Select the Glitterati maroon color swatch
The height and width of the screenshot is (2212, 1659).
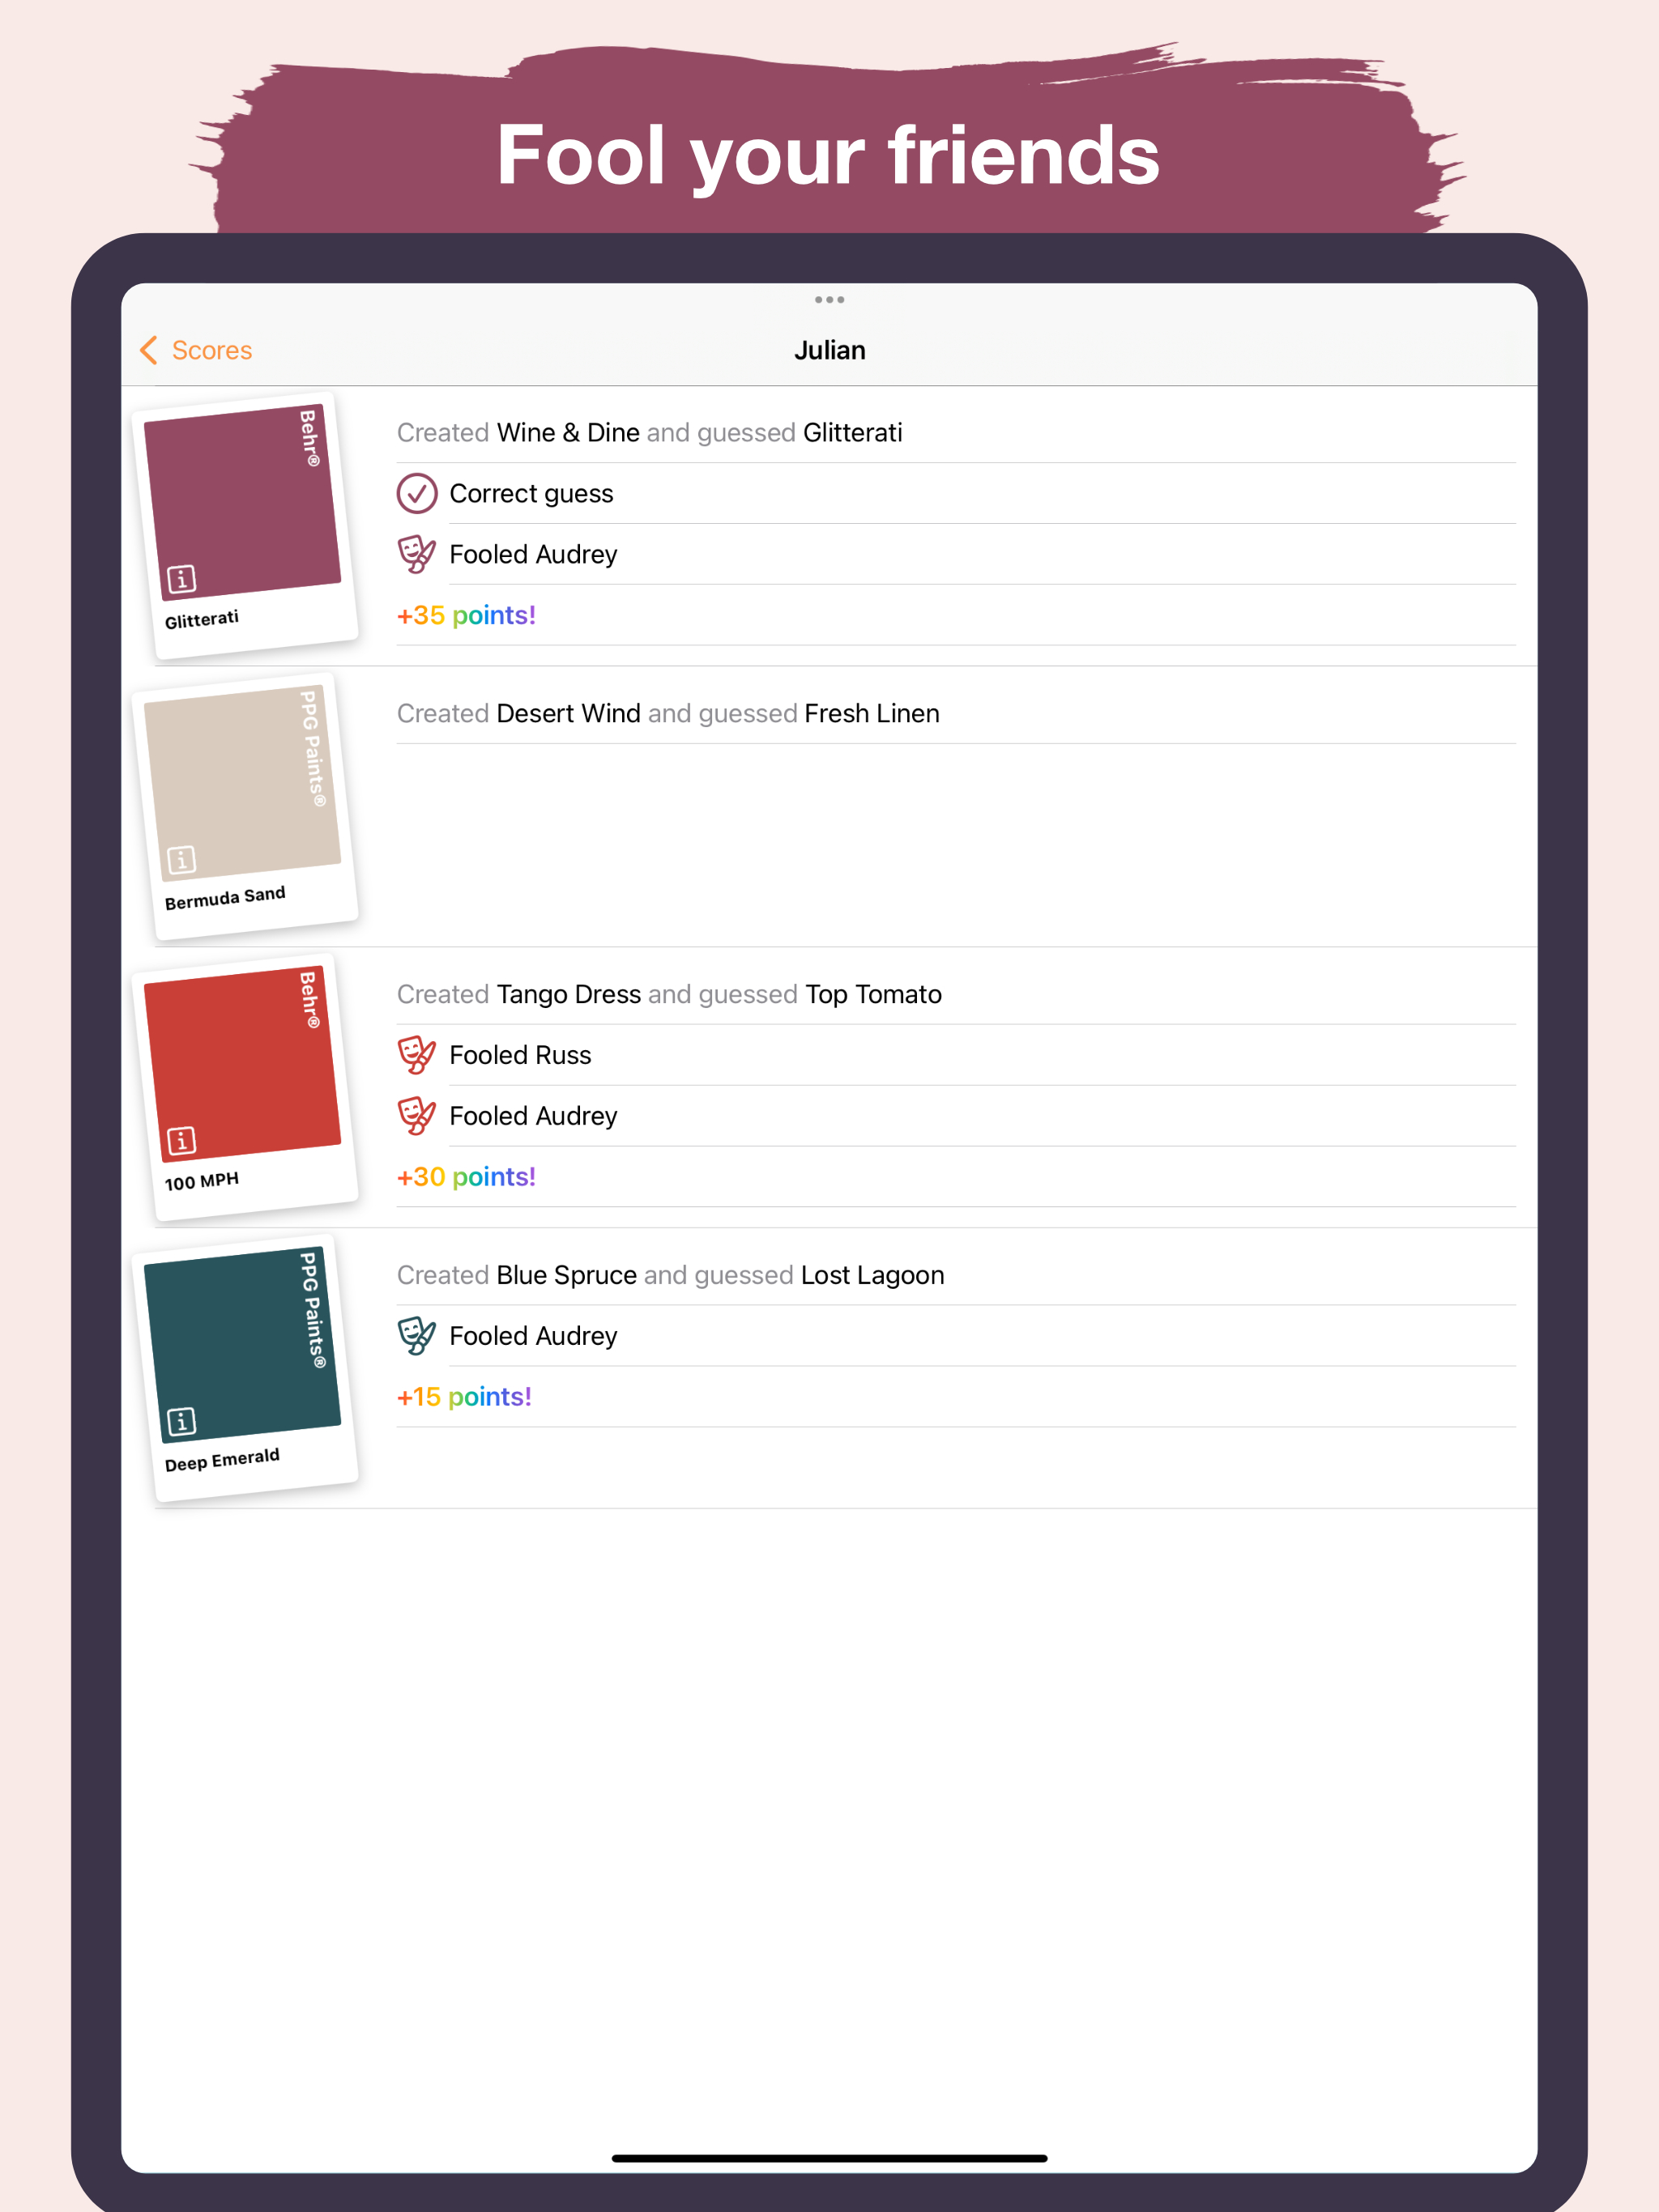click(x=243, y=500)
